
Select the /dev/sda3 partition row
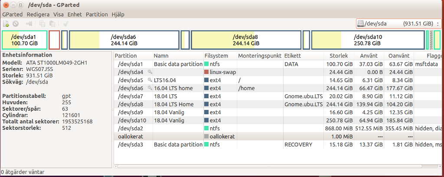[x=279, y=145]
